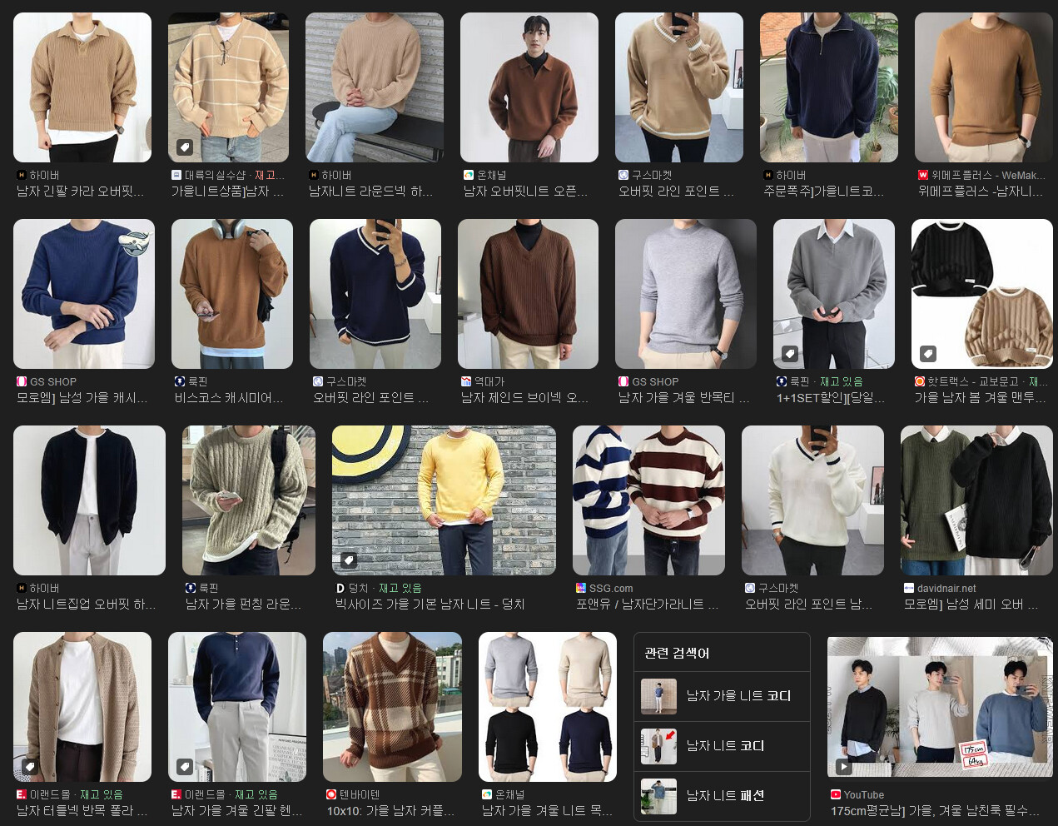Click the product tag badge on the 덩치 yellow sweater image
The height and width of the screenshot is (826, 1058).
click(x=349, y=560)
